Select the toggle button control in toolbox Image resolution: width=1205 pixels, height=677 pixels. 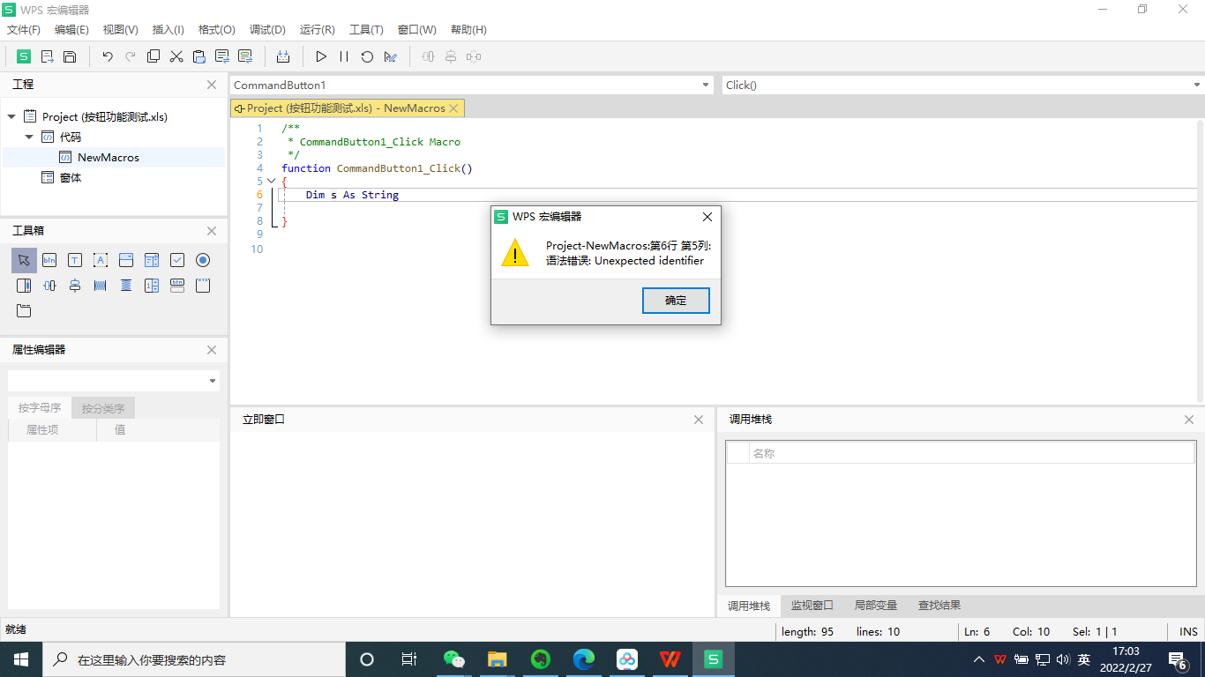point(176,285)
